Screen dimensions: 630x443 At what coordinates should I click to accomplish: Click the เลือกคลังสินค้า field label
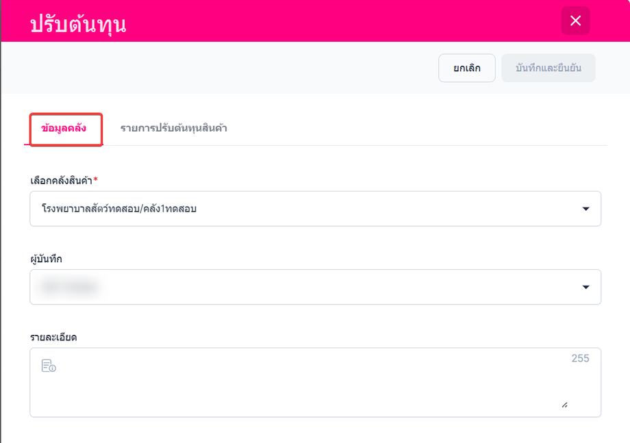coord(61,180)
